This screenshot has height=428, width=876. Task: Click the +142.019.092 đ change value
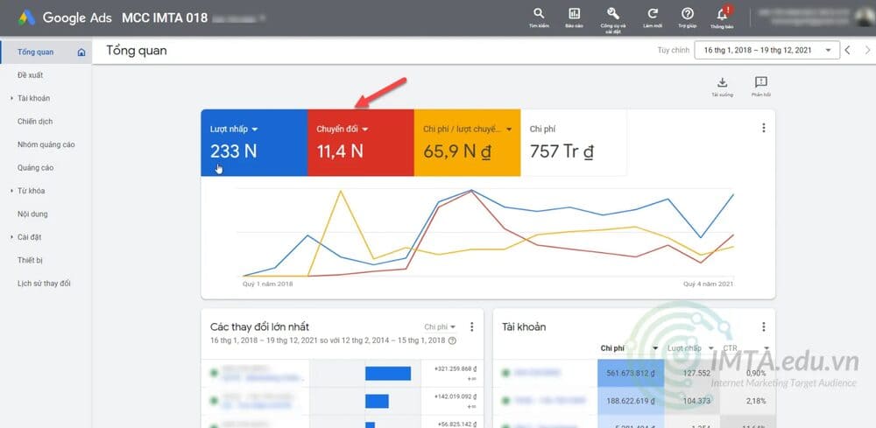point(456,396)
